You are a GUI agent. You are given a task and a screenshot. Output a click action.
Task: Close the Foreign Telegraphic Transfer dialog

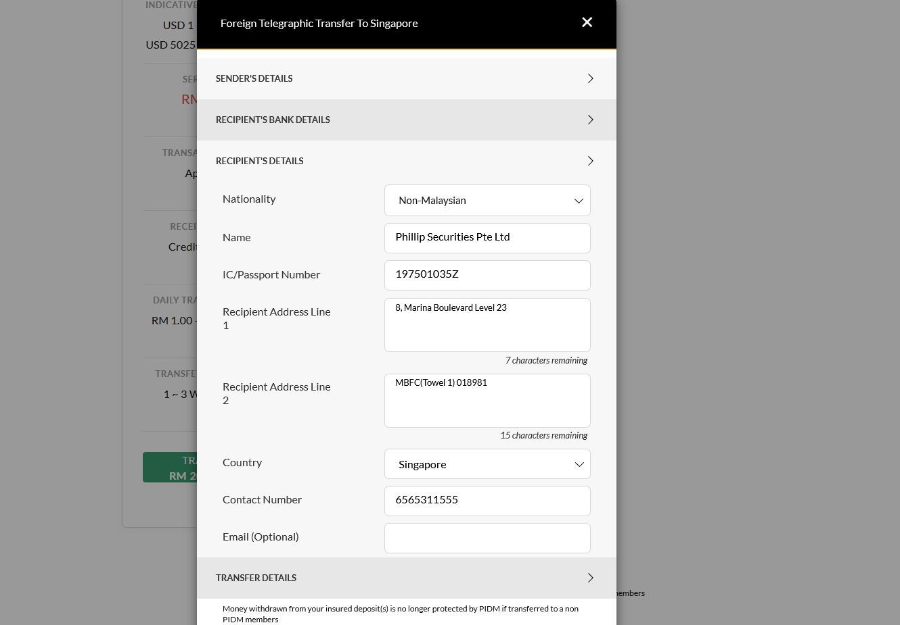[587, 22]
